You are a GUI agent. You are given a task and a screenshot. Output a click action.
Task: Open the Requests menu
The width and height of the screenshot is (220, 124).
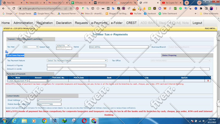82,23
